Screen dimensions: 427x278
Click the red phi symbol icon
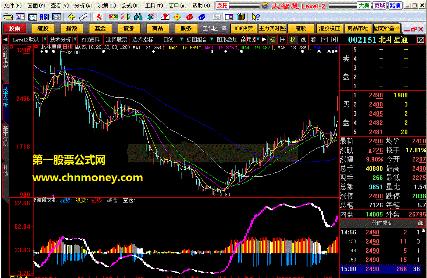pyautogui.click(x=190, y=17)
